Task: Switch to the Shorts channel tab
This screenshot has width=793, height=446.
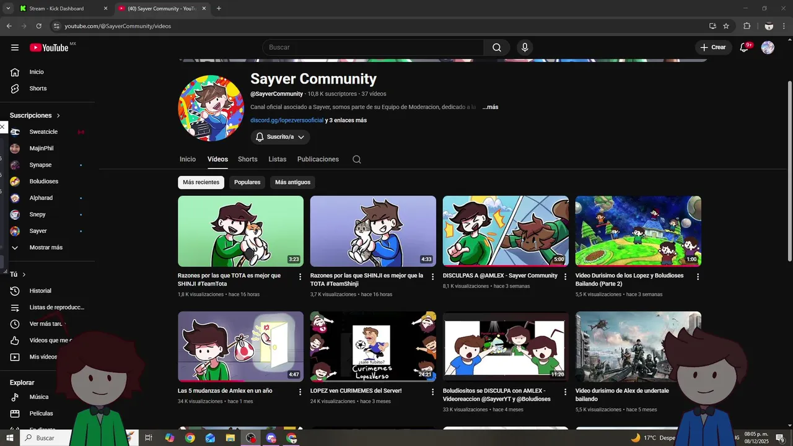Action: tap(248, 159)
